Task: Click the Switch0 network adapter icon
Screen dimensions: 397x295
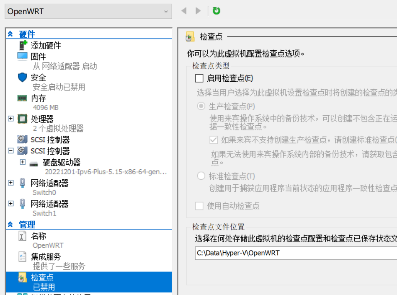Action: [x=22, y=183]
